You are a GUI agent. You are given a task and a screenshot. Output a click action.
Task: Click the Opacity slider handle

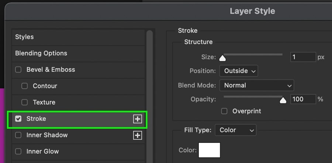(283, 100)
